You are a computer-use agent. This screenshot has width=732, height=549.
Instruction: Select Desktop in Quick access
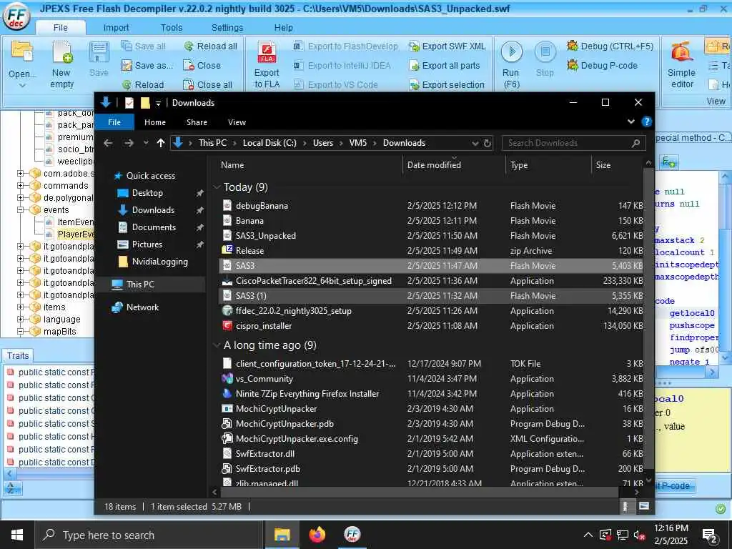[x=147, y=193]
